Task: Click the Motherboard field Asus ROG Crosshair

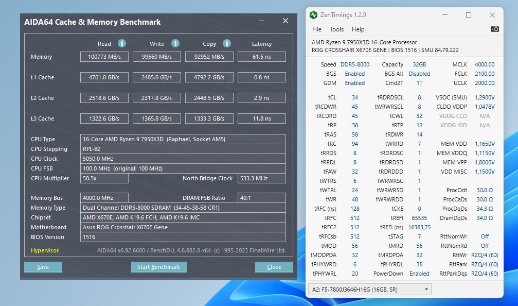Action: (183, 227)
